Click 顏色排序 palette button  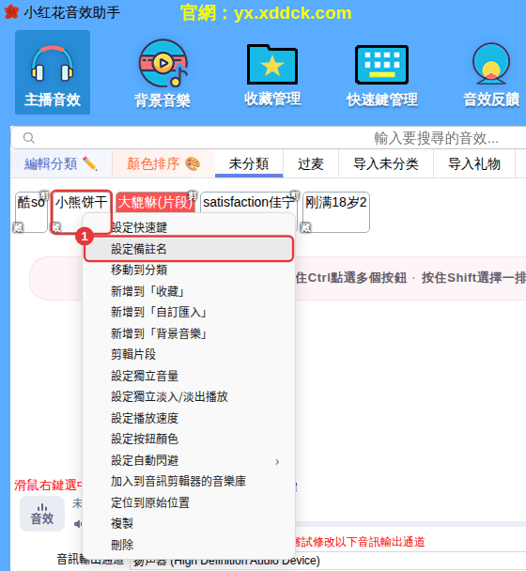[x=163, y=163]
